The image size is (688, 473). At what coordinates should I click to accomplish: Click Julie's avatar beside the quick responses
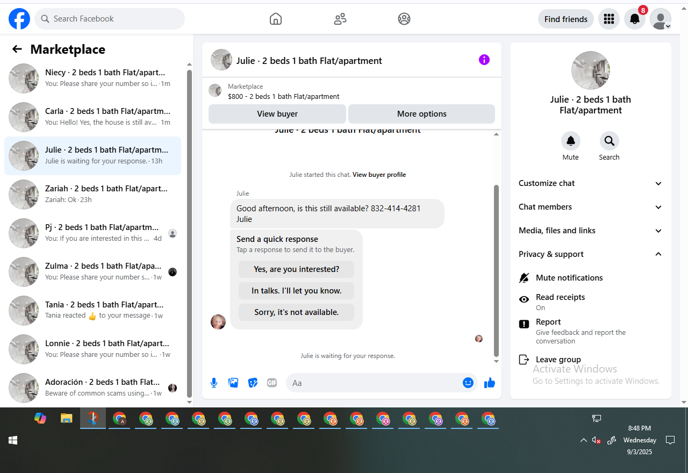tap(218, 321)
